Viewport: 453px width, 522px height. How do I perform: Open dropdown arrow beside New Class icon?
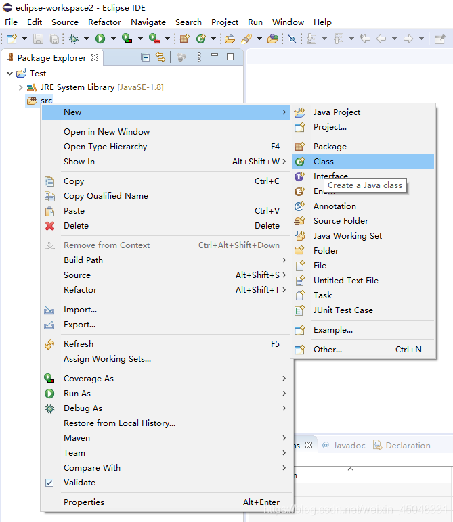tap(213, 39)
